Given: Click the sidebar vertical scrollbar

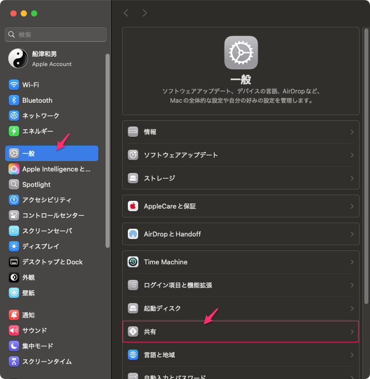Looking at the screenshot, I should pyautogui.click(x=108, y=150).
